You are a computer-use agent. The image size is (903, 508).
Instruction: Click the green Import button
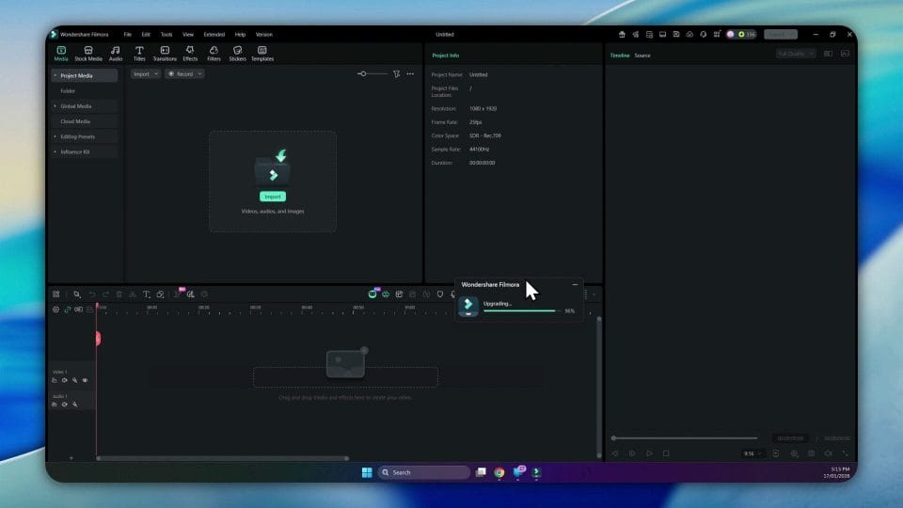point(273,197)
